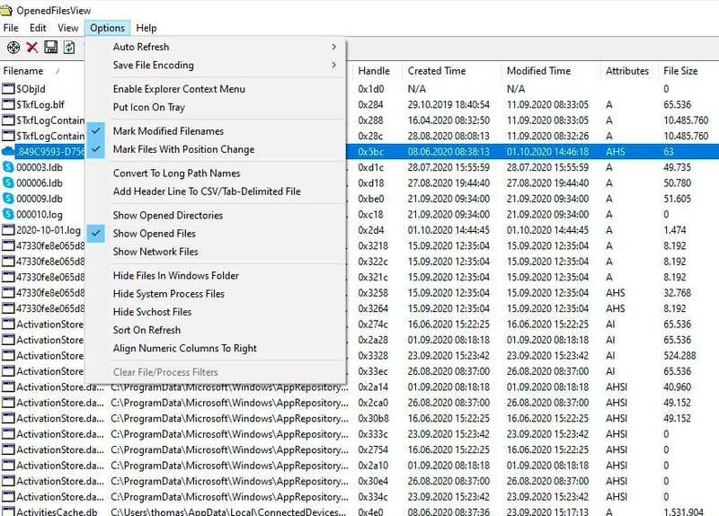Click created time 29.10.2019 18:40:54
Screen dimensions: 719x516
tap(448, 104)
